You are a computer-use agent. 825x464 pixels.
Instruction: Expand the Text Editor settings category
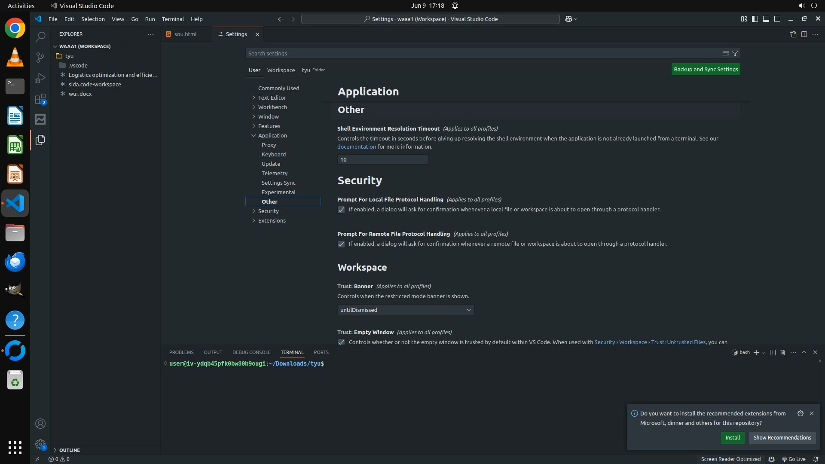coord(272,98)
